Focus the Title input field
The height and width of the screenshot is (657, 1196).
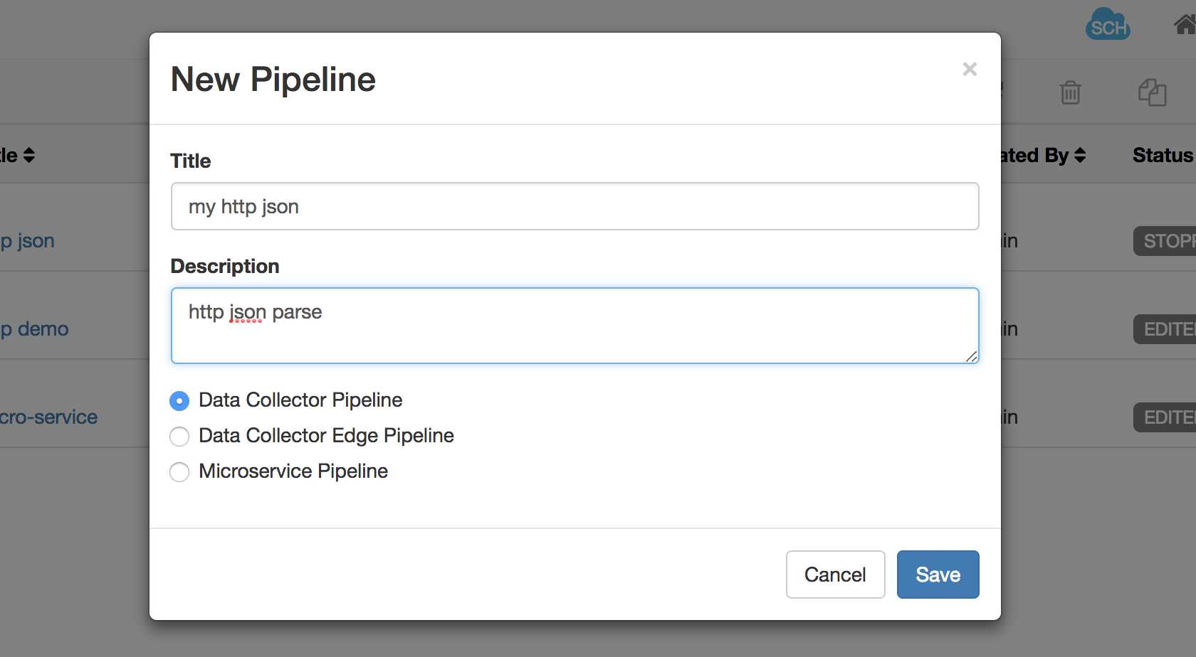[x=575, y=206]
